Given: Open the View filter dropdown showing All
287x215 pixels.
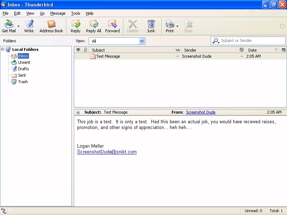Looking at the screenshot, I should (x=117, y=41).
